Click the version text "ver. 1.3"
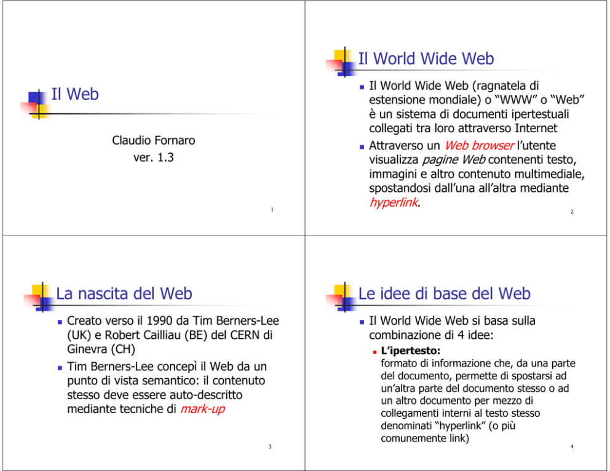The height and width of the screenshot is (471, 610). coord(154,157)
